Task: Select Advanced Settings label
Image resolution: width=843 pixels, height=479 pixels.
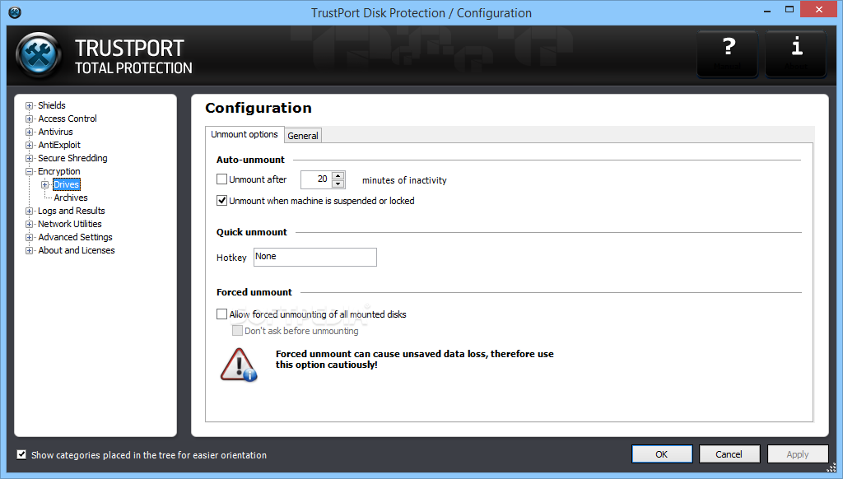Action: coord(75,237)
